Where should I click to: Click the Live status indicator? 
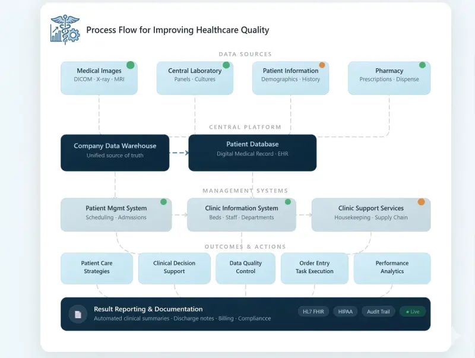click(412, 311)
